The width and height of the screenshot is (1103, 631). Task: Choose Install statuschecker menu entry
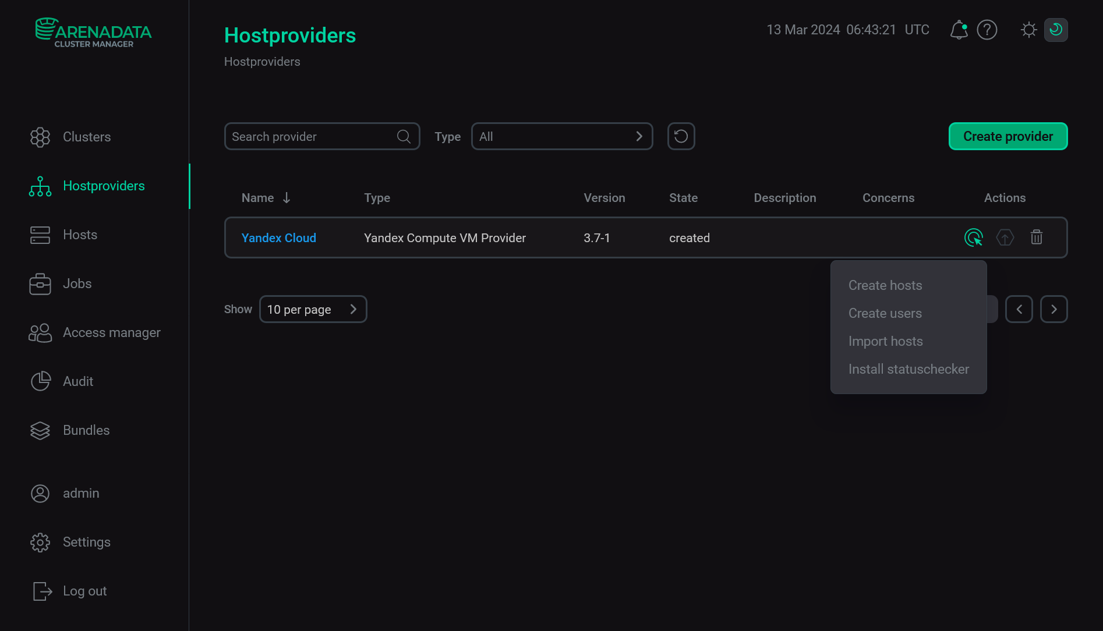[x=908, y=369]
